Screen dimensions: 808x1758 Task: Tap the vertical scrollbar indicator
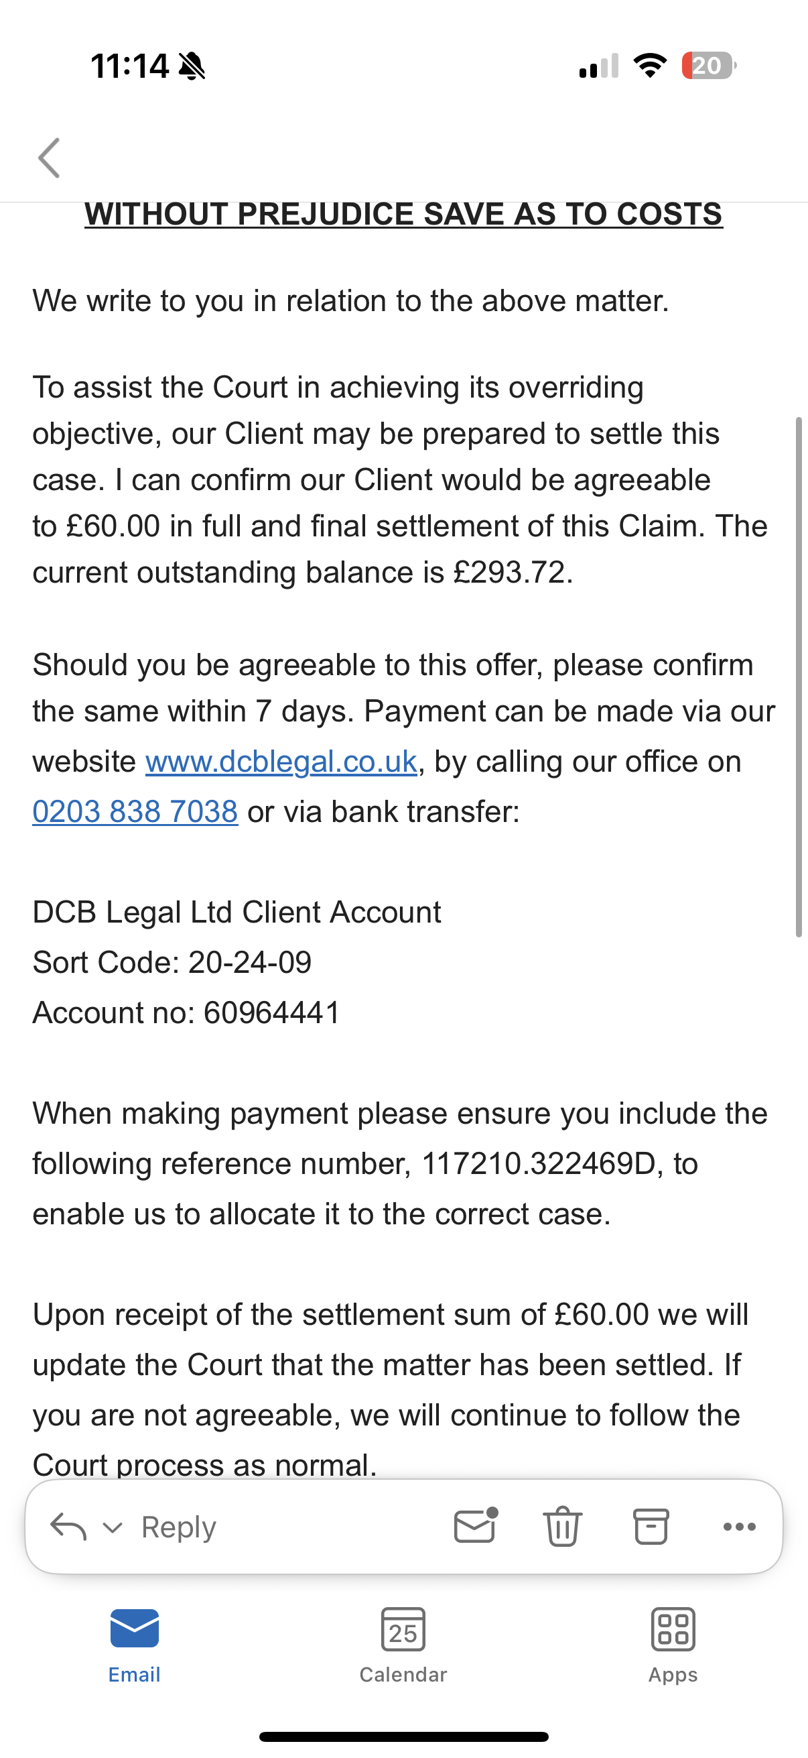tap(799, 676)
